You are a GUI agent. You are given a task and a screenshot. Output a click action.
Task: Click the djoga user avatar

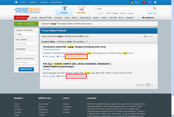coord(132,2)
